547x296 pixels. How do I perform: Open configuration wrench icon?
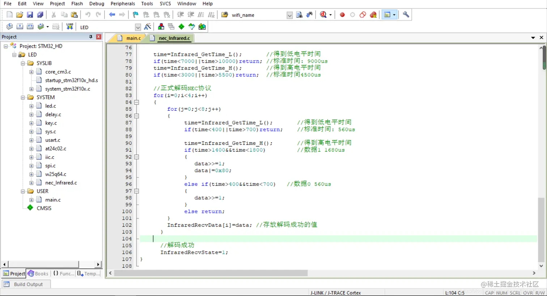pos(406,15)
